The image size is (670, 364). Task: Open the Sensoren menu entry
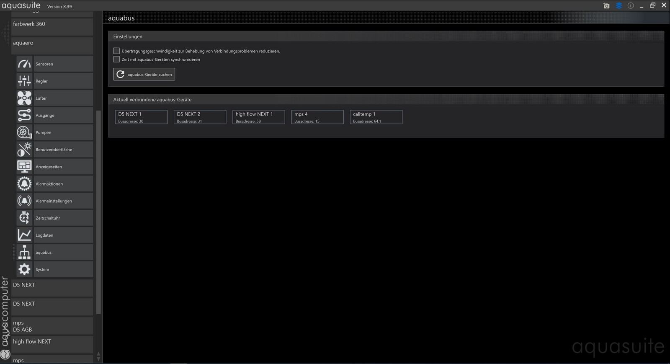[63, 64]
